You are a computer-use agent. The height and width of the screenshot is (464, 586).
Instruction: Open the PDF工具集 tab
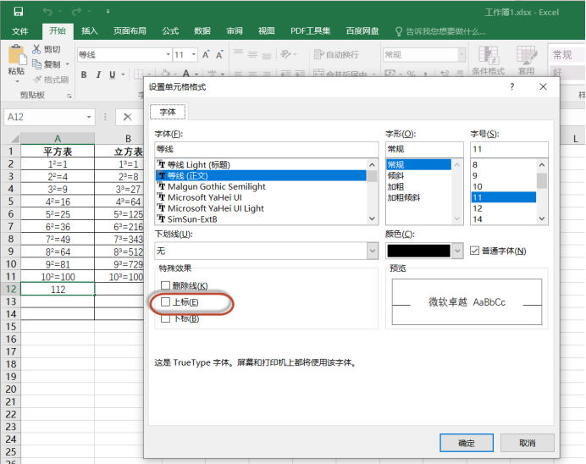(310, 31)
